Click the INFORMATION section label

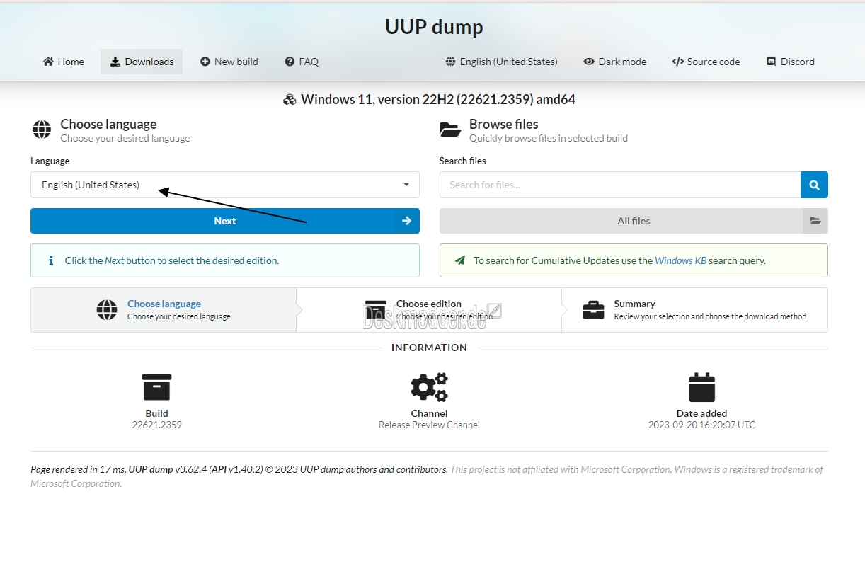(429, 348)
